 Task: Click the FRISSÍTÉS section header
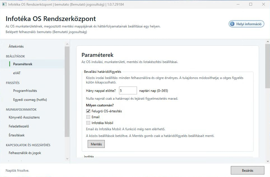click(x=13, y=83)
